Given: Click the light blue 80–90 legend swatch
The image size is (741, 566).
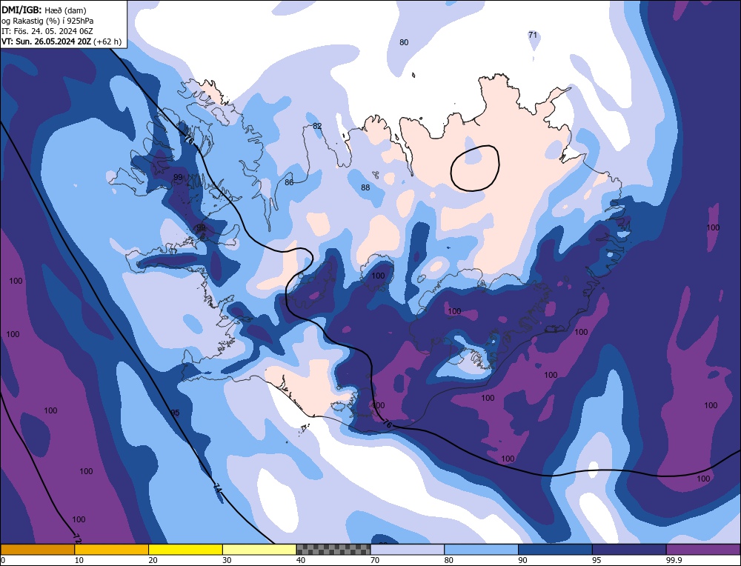Looking at the screenshot, I should [481, 549].
